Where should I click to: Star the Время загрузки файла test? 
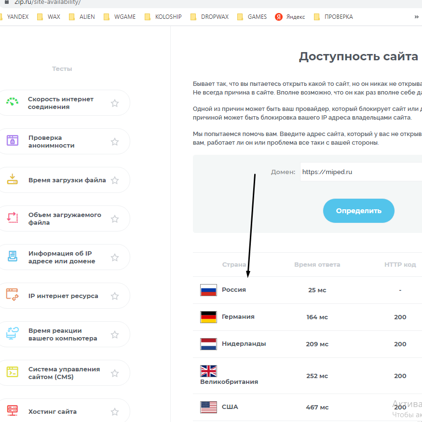(115, 180)
